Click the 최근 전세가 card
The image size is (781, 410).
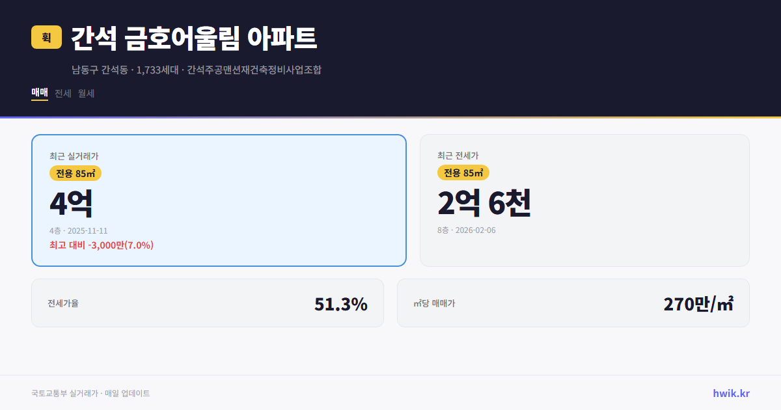coord(584,200)
